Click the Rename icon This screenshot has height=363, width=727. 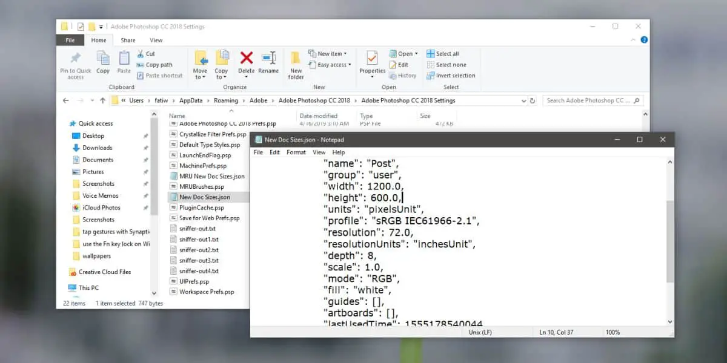268,58
